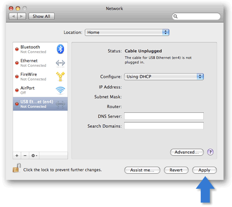This screenshot has height=207, width=232.
Task: Click Assist me button
Action: (x=142, y=170)
